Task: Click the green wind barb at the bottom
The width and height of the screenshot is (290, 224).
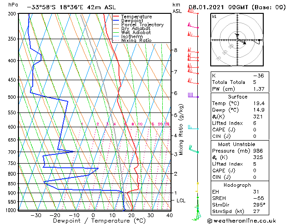Action: click(x=198, y=213)
